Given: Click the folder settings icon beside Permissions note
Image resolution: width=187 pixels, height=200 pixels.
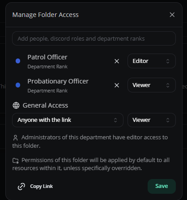Looking at the screenshot, I should click(16, 161).
